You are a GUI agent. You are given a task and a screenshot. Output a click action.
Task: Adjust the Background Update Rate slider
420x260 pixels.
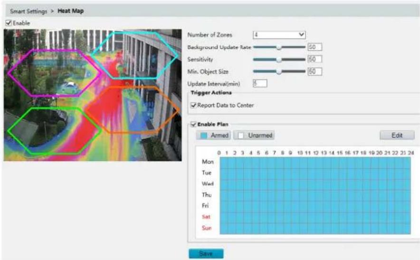click(279, 47)
